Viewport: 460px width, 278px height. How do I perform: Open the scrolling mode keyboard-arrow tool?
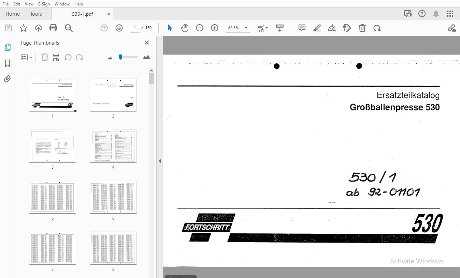coord(280,28)
